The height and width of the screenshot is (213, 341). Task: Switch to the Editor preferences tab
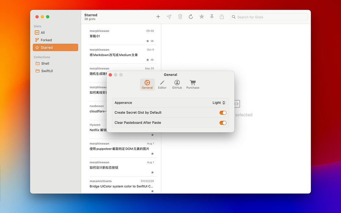pos(162,84)
